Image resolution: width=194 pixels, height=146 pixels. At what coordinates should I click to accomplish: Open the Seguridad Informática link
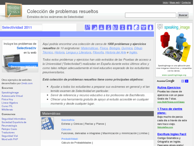coord(14,119)
